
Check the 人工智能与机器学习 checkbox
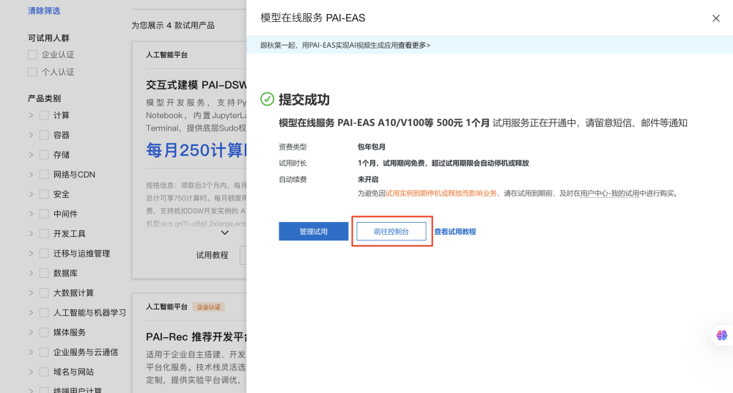(x=45, y=312)
